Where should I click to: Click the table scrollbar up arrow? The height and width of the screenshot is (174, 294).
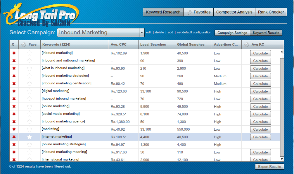[x=282, y=52]
